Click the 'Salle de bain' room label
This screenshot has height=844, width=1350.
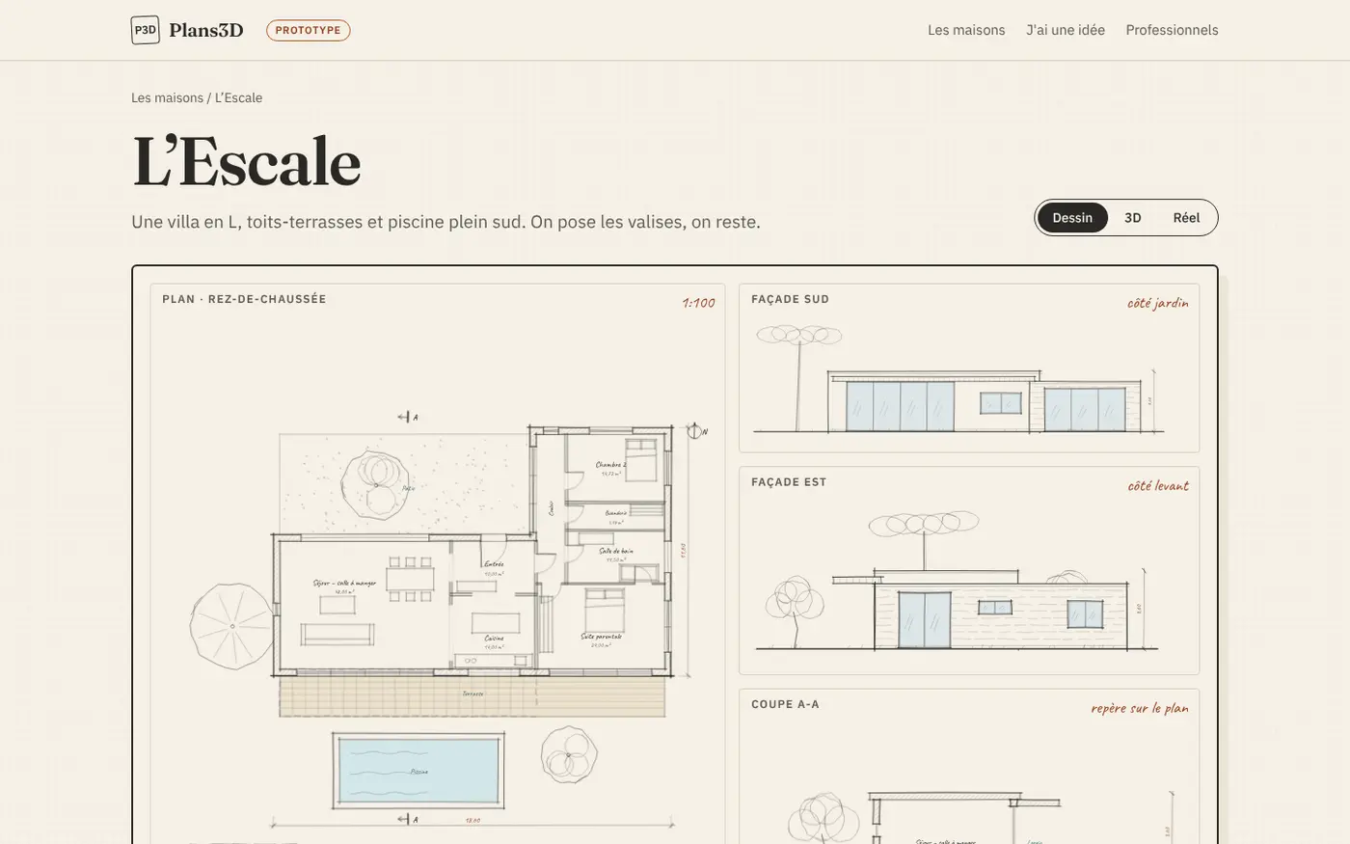click(615, 551)
